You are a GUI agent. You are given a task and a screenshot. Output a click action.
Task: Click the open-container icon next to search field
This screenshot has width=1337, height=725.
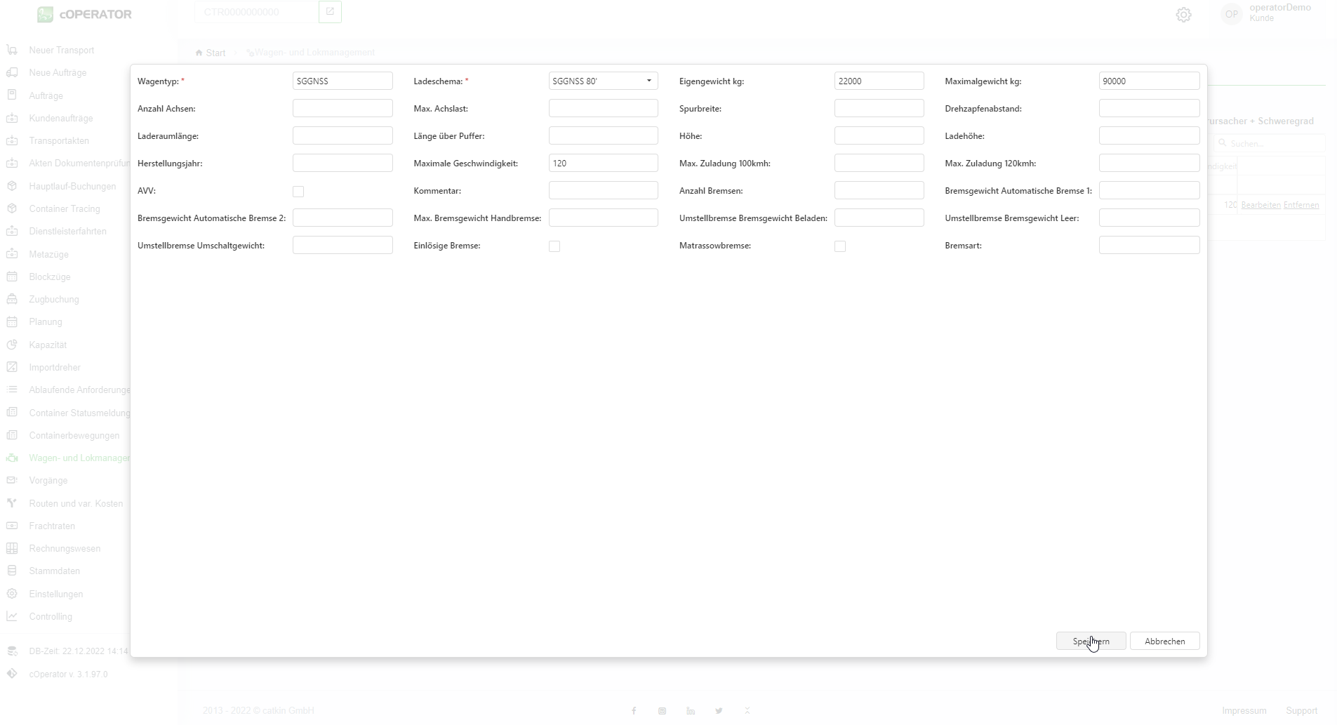pos(330,12)
